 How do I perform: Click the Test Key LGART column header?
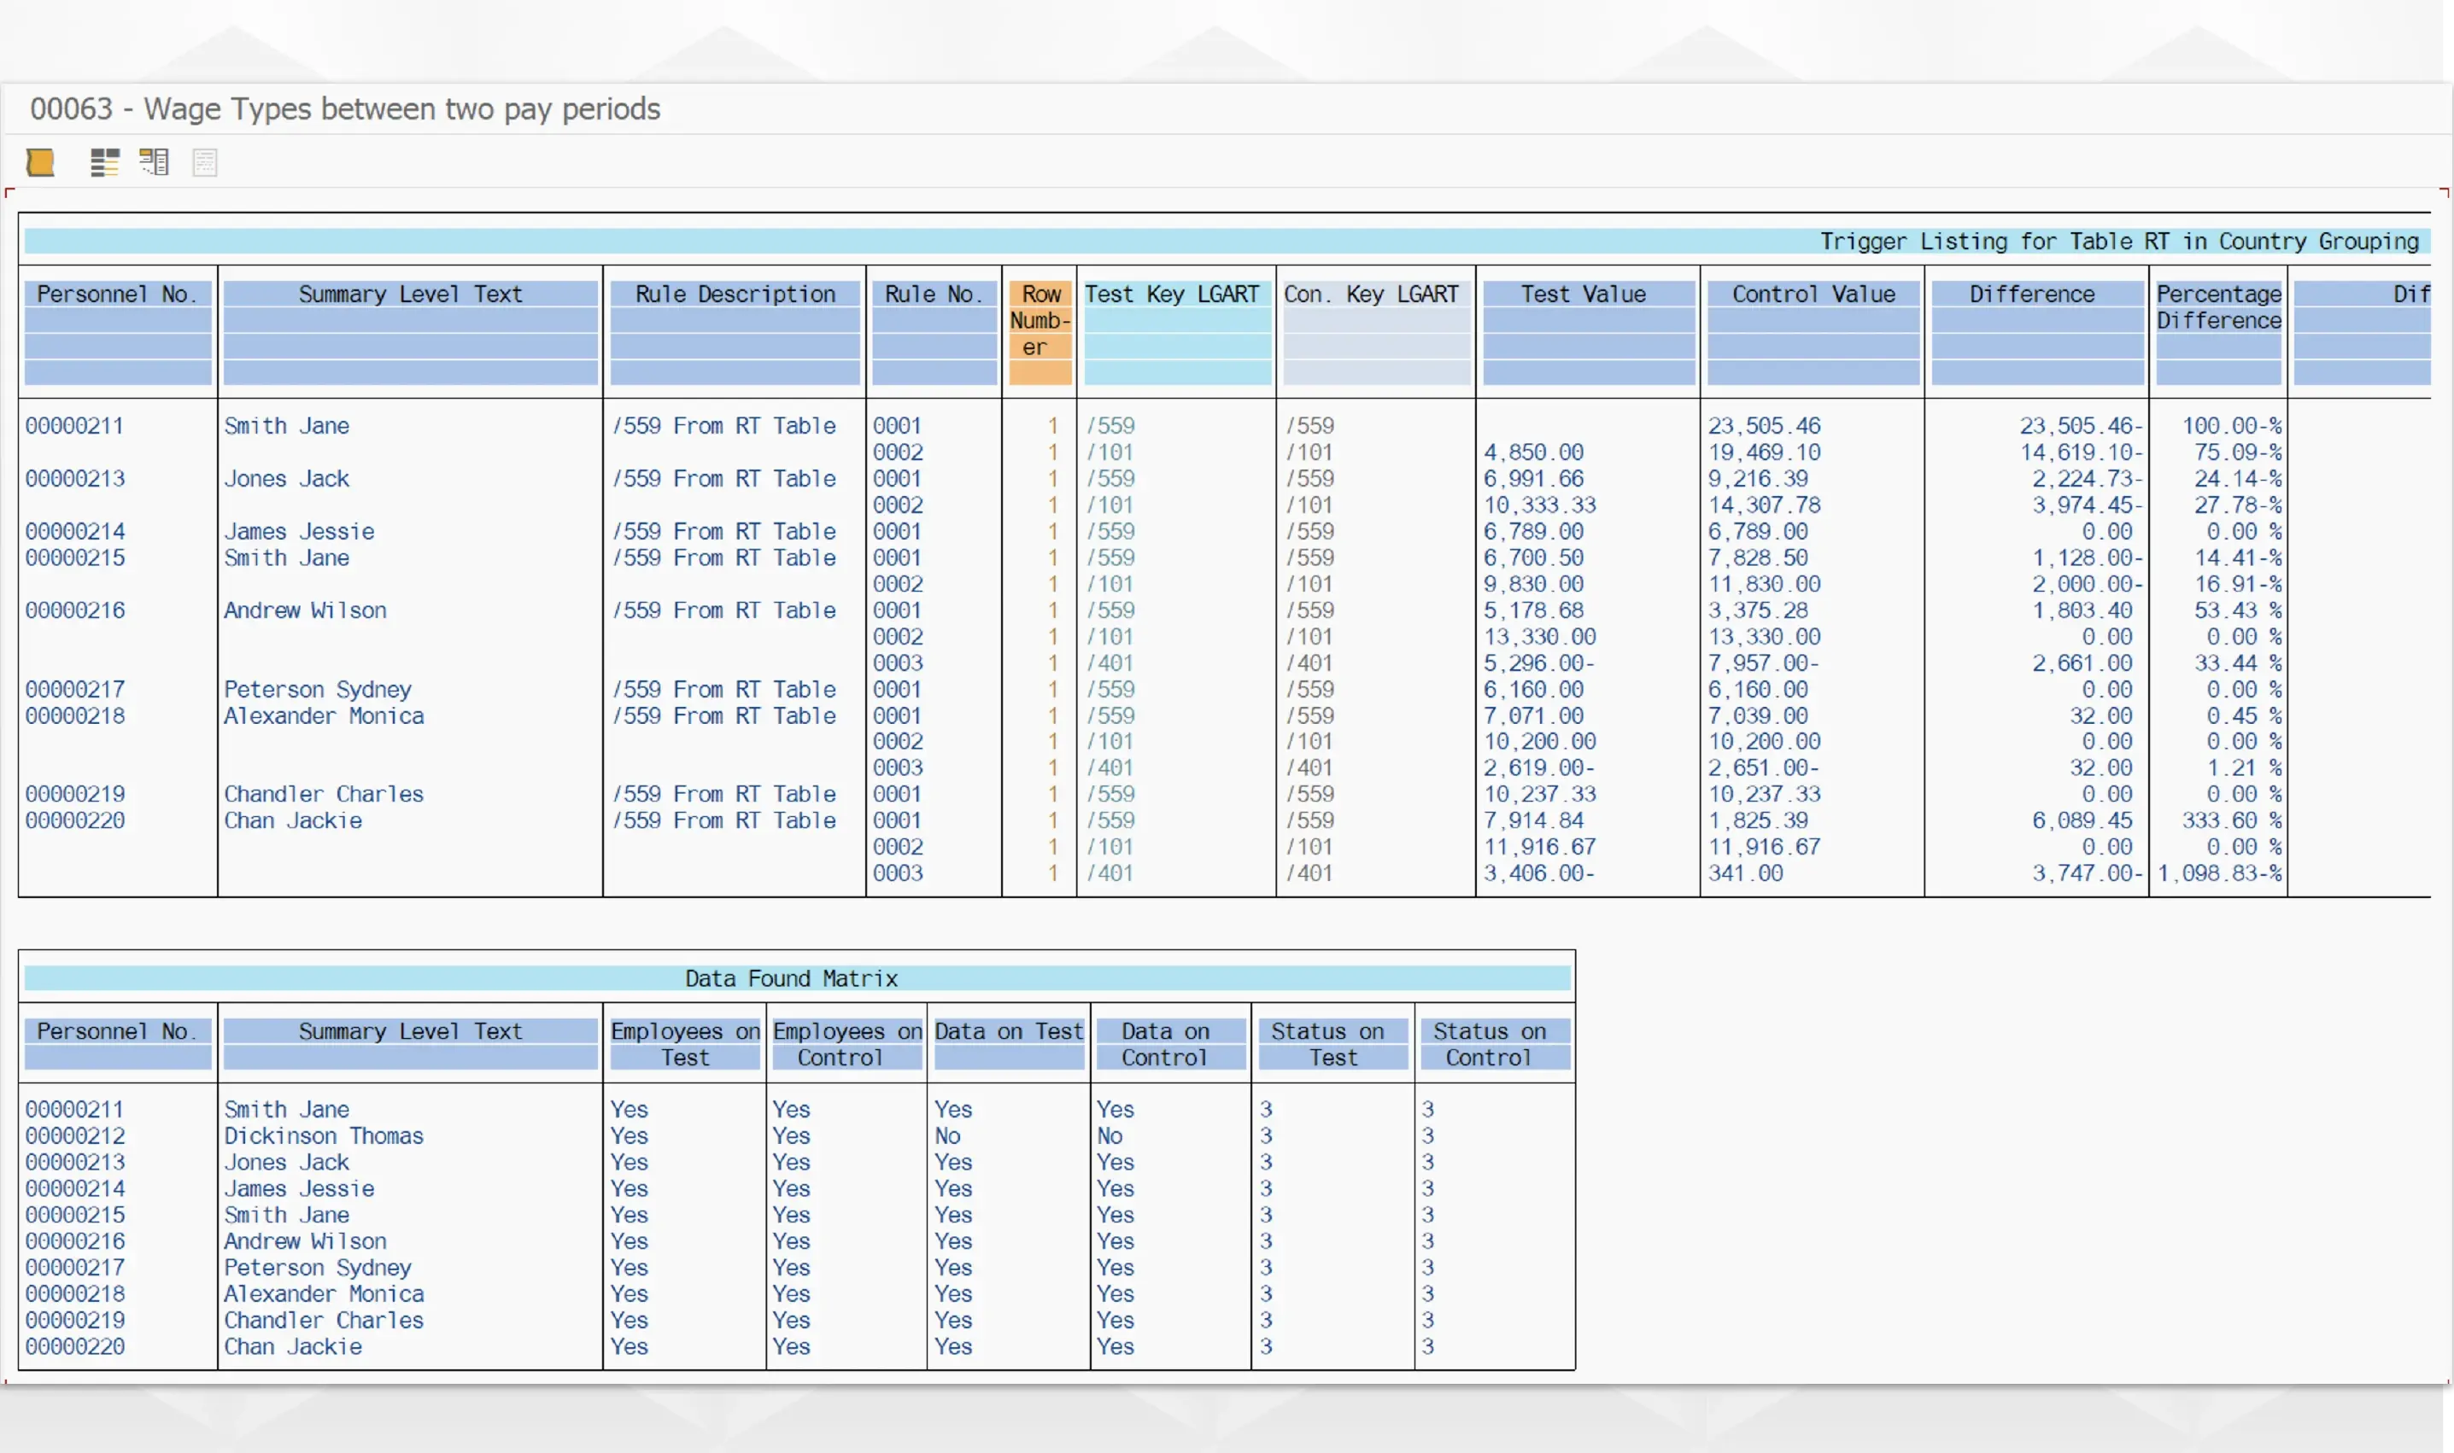(1172, 295)
